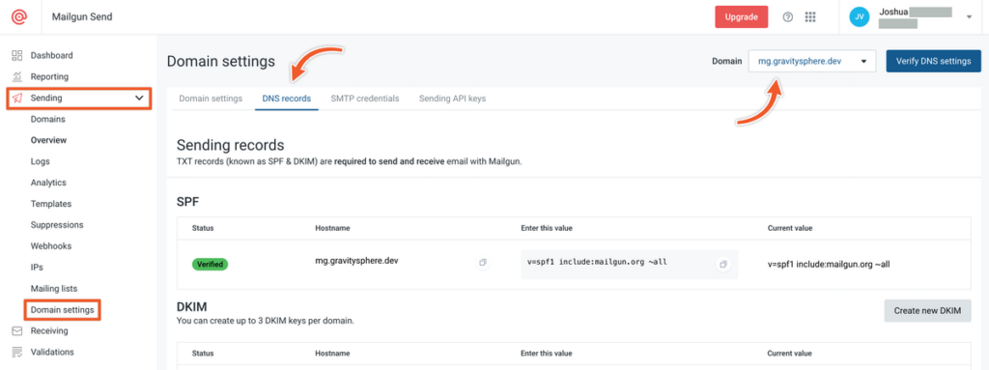Open Logs in the sidebar
Image resolution: width=989 pixels, height=370 pixels.
point(41,161)
